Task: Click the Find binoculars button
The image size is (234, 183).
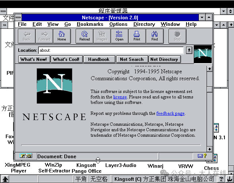Action: [155, 36]
